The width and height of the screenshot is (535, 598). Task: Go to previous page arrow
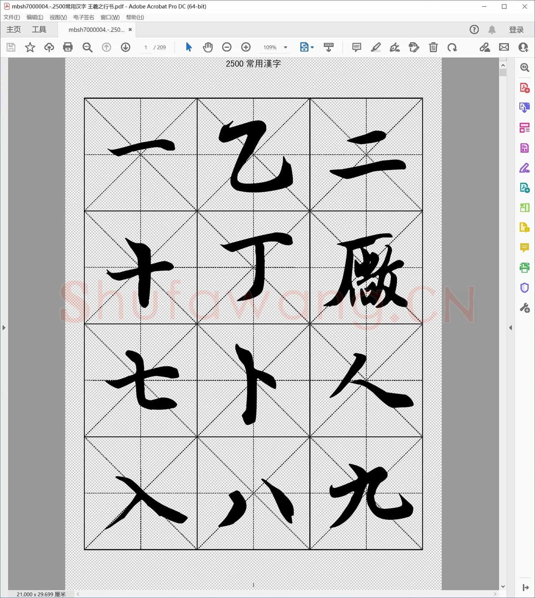[x=106, y=47]
